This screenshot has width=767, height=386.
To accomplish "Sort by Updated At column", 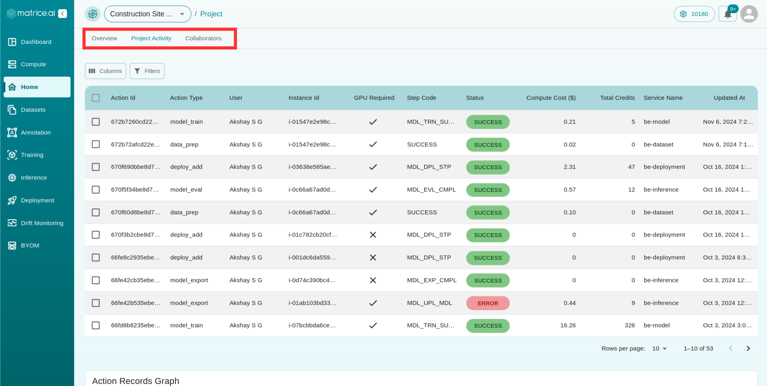I will click(729, 98).
